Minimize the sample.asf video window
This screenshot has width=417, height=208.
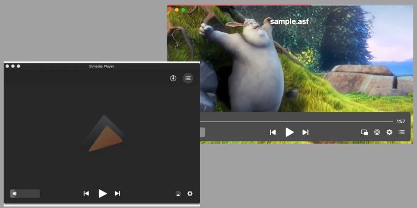pyautogui.click(x=177, y=10)
